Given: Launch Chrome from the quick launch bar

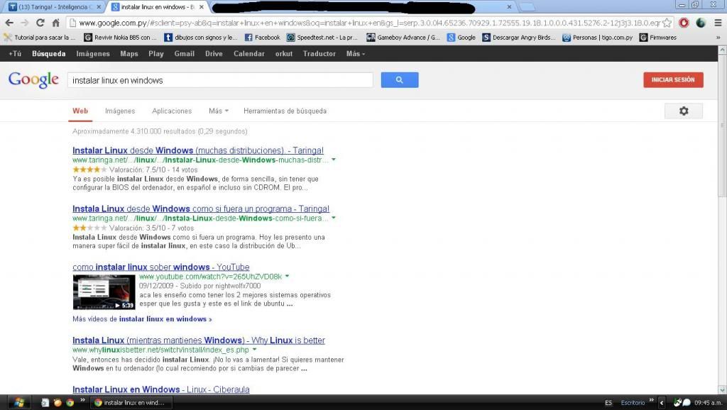Looking at the screenshot, I should [x=70, y=403].
